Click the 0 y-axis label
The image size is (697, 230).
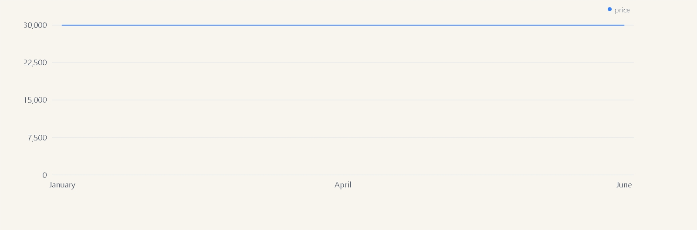coord(44,175)
